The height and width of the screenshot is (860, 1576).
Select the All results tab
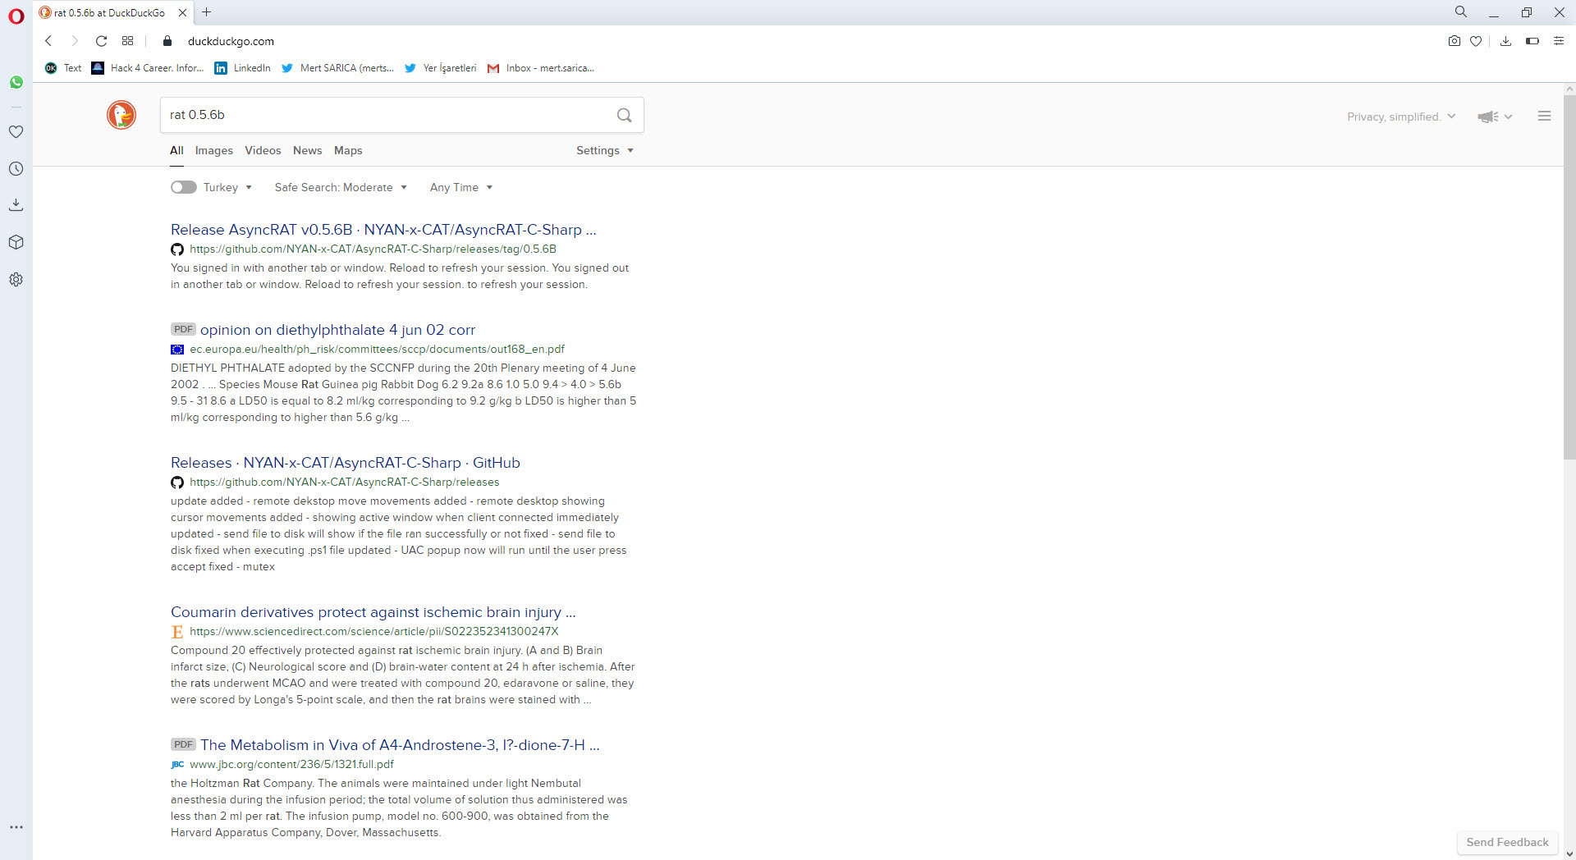(x=176, y=150)
